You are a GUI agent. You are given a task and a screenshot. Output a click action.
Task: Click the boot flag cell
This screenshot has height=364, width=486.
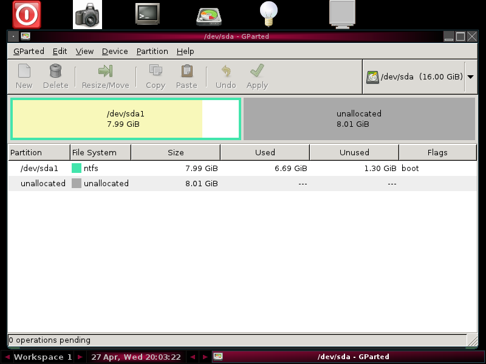click(x=410, y=168)
